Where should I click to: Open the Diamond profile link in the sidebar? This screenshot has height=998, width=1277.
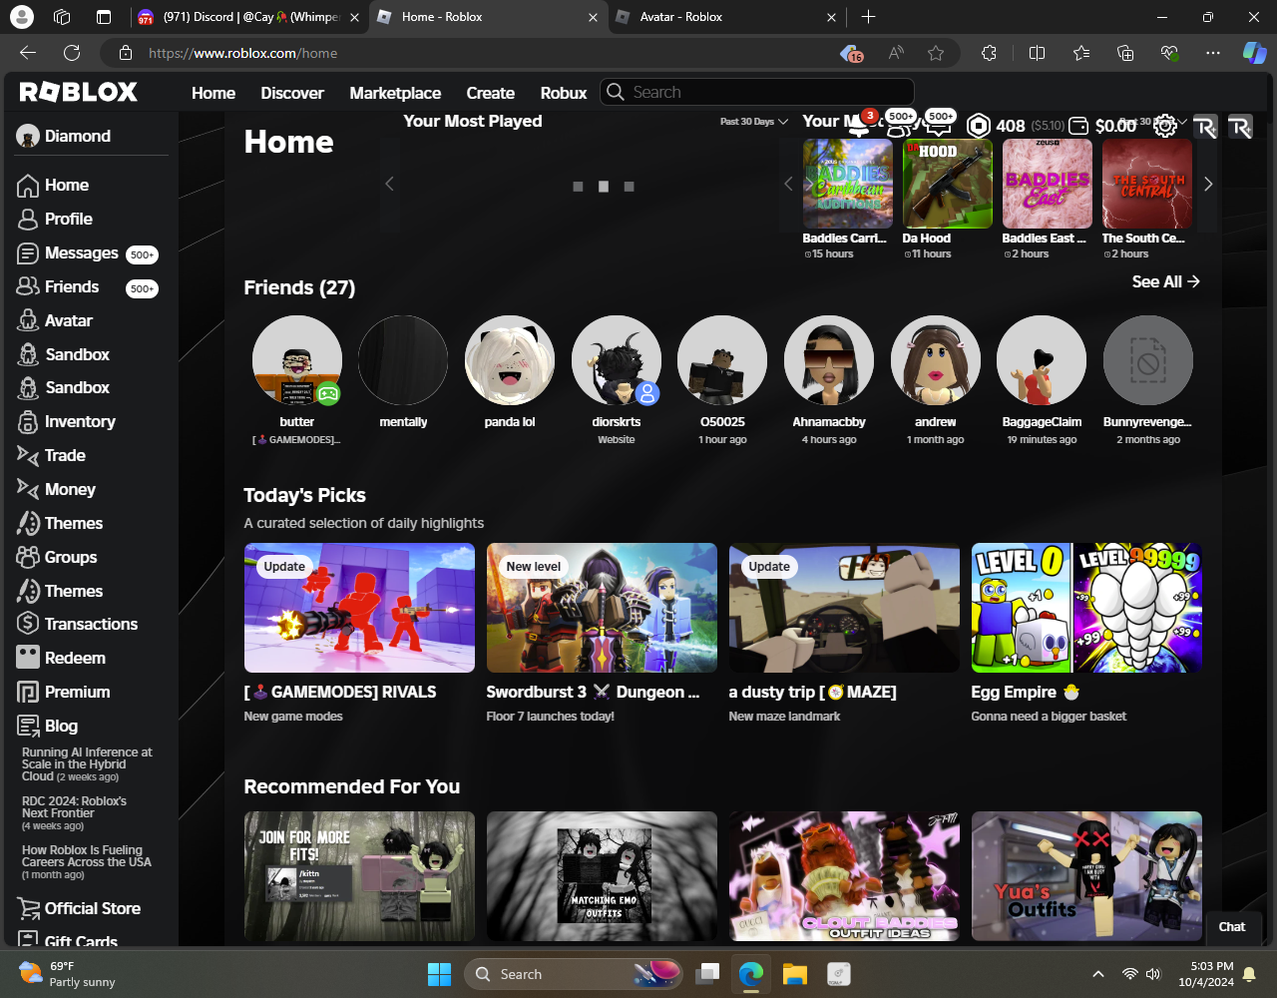[64, 137]
